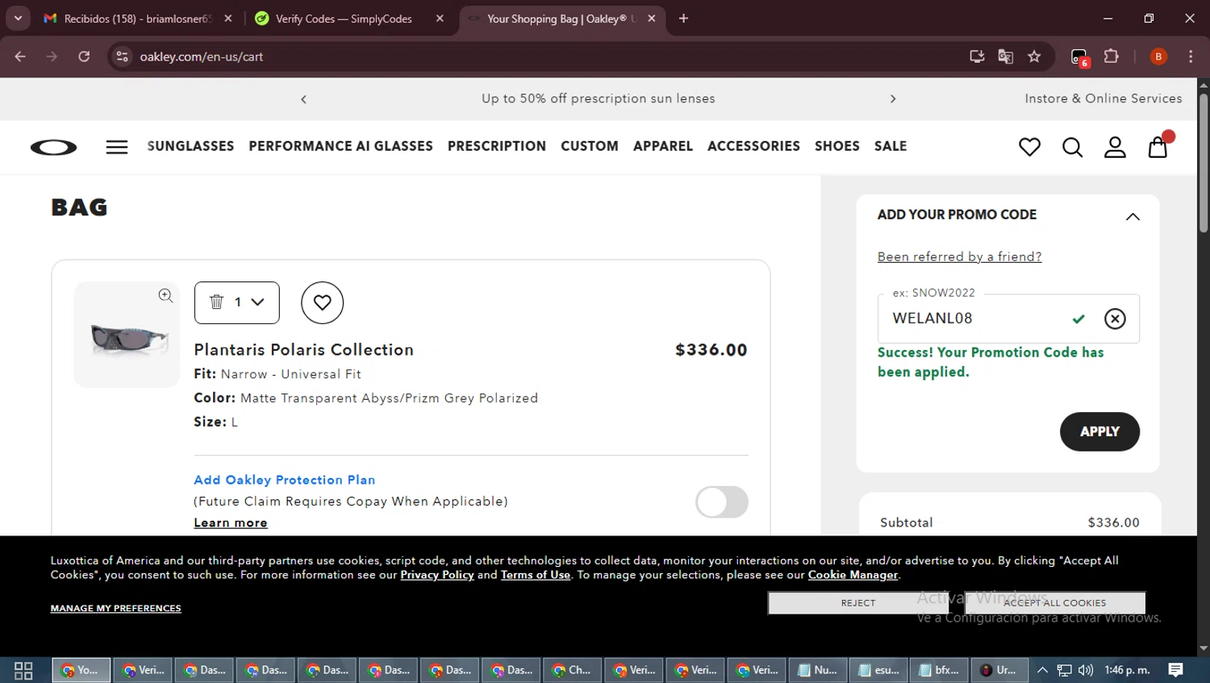View site information icon in address bar
Viewport: 1210px width, 683px height.
(x=122, y=56)
